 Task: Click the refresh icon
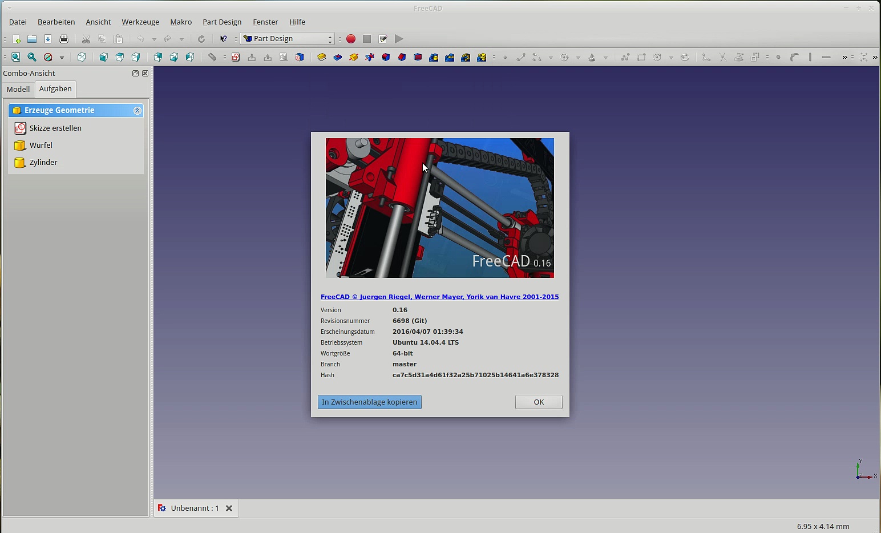[x=201, y=39]
